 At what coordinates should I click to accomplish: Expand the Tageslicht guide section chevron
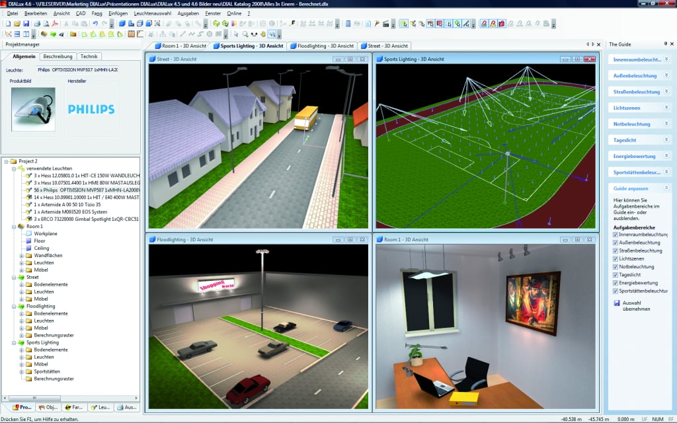coord(666,139)
